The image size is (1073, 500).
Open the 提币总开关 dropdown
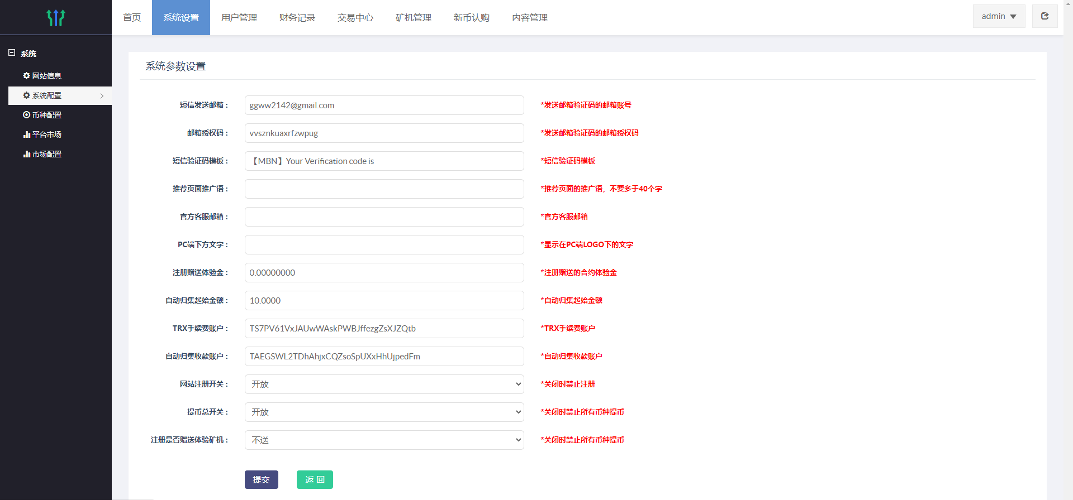tap(384, 412)
